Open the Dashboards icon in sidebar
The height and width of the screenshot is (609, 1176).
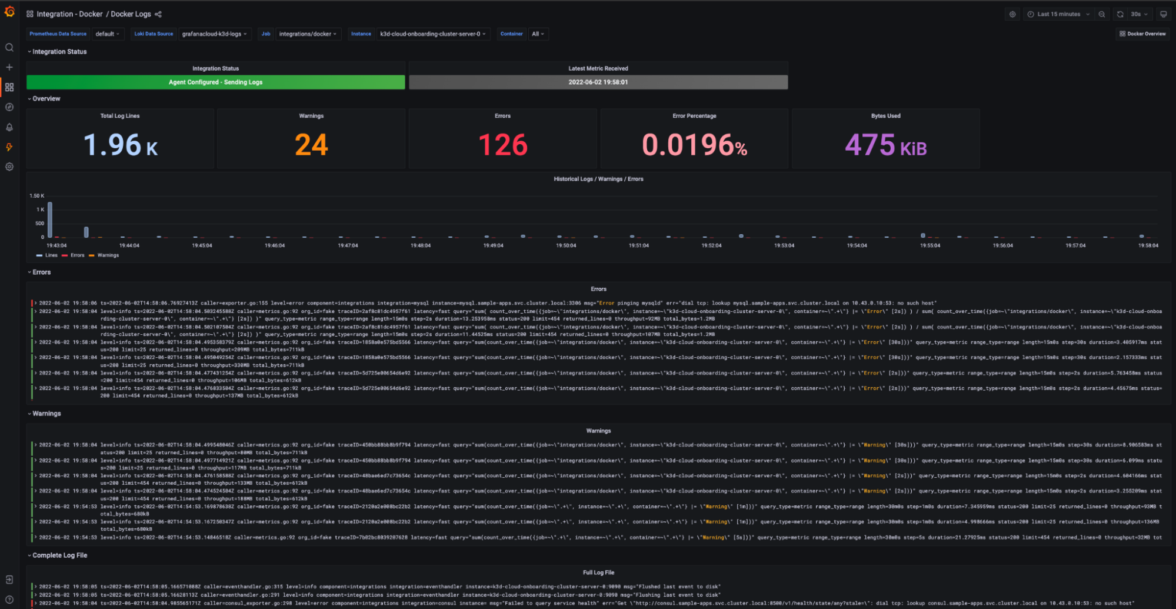(9, 87)
